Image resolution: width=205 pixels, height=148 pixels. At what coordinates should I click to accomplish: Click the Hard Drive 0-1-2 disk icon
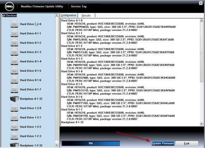point(14,43)
